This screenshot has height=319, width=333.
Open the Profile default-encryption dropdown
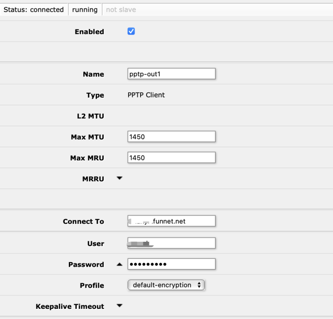tap(166, 285)
